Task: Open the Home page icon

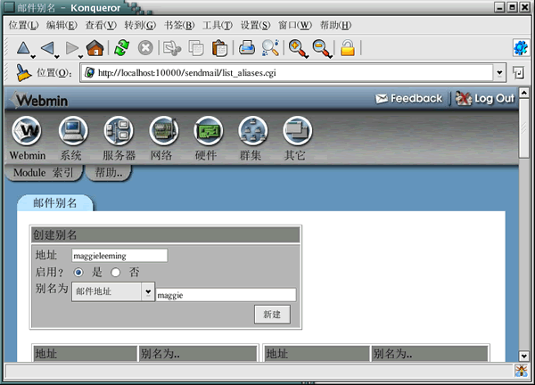Action: (95, 48)
